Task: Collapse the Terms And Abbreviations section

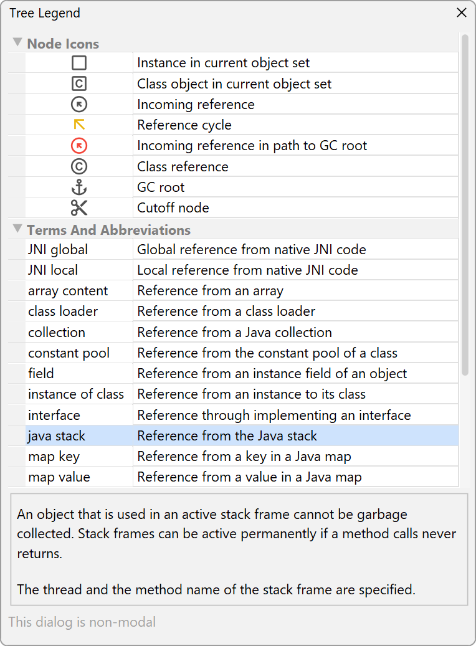Action: tap(17, 229)
